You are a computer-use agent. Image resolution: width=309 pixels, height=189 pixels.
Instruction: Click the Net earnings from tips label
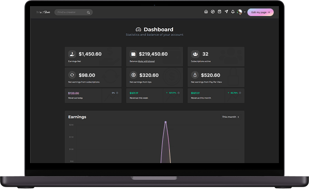(141, 82)
